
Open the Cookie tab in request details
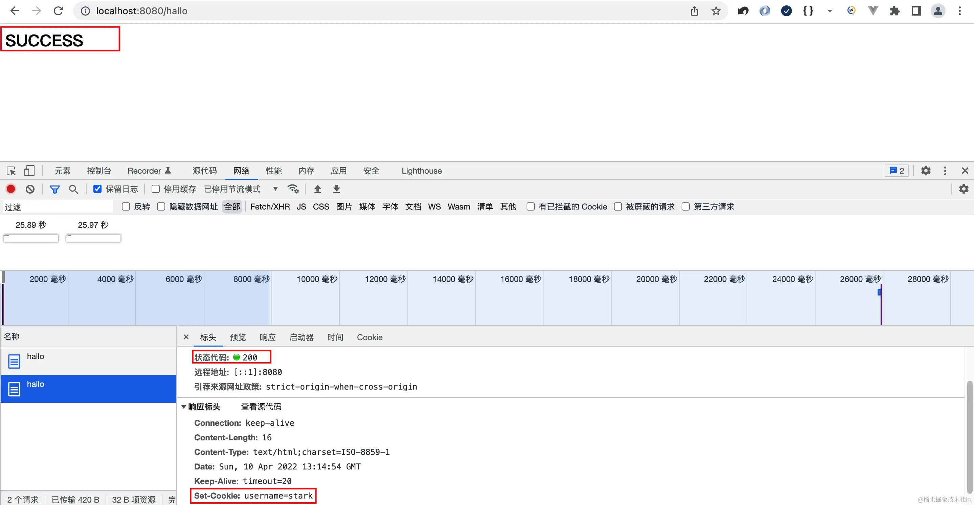pyautogui.click(x=370, y=337)
